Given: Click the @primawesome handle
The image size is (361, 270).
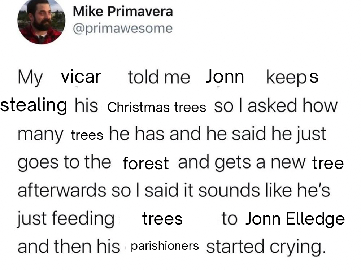Looking at the screenshot, I should click(123, 28).
